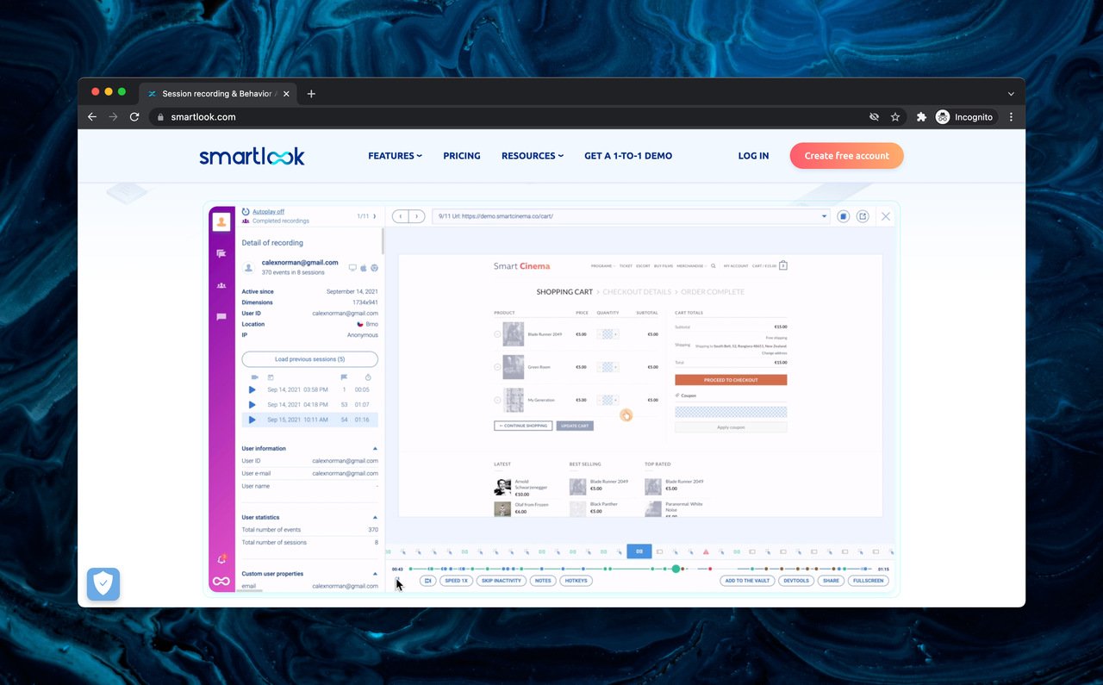
Task: Click the Smartlook infinity logo in sidebar
Action: pos(221,582)
